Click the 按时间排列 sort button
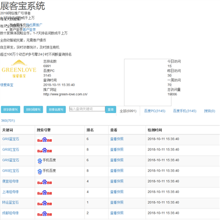 34,109
